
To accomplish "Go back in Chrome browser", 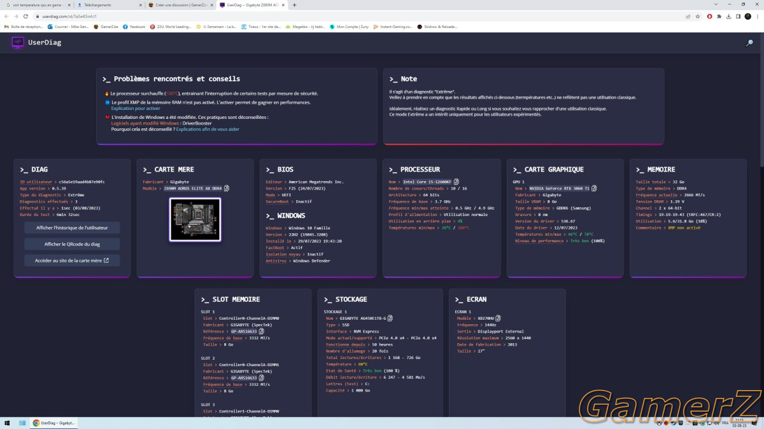I will (6, 17).
